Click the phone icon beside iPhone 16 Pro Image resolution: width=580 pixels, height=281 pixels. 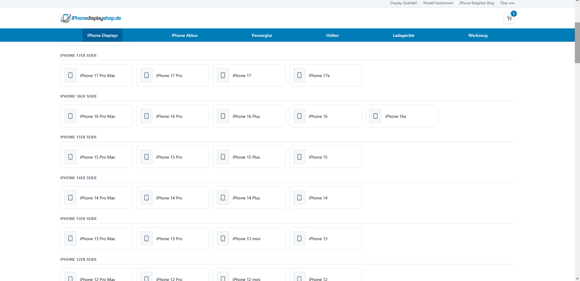pos(147,116)
